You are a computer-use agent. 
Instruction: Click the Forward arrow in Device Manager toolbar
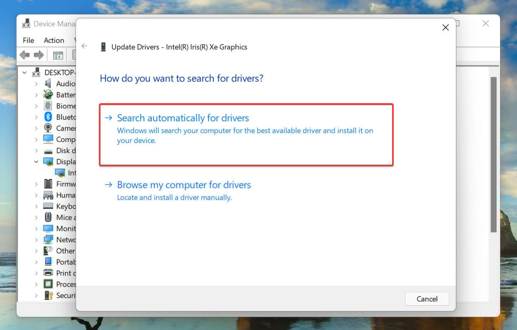[39, 54]
